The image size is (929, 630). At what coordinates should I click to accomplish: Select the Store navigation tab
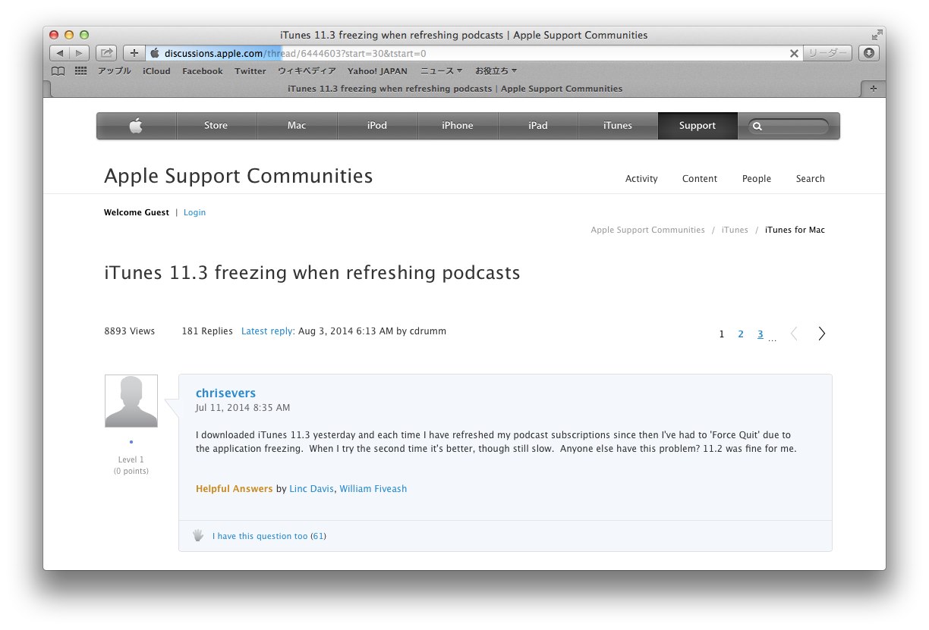(x=216, y=126)
